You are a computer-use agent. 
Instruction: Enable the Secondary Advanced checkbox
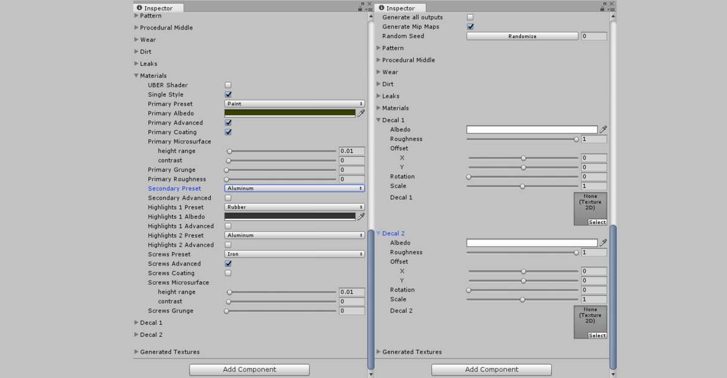(228, 198)
